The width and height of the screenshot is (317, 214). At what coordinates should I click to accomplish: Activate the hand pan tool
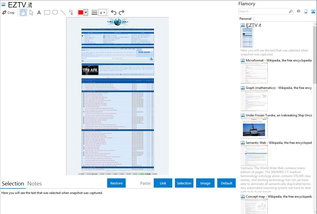[23, 12]
